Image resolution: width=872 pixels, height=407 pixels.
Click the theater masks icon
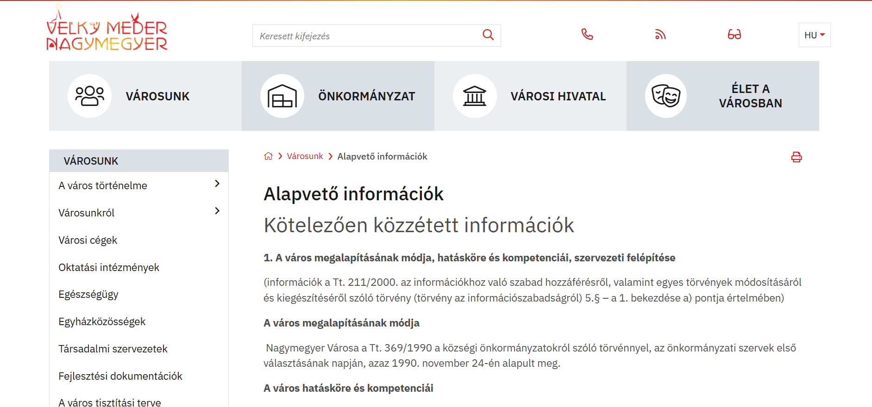[x=665, y=96]
